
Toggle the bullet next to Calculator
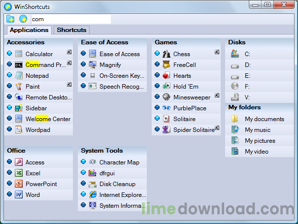[x=9, y=53]
